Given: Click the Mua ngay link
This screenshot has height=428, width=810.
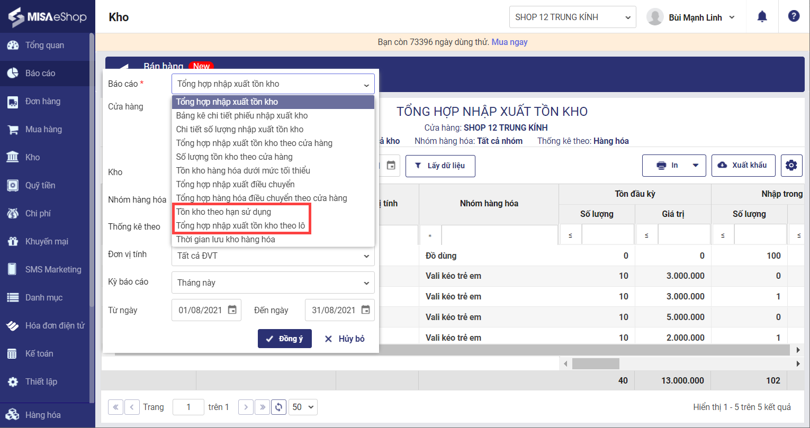Looking at the screenshot, I should click(x=509, y=42).
